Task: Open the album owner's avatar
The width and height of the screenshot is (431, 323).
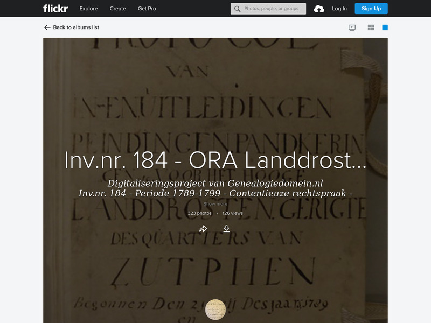Action: click(215, 308)
